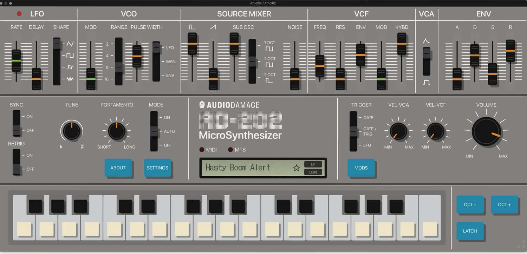Select the sawtooth LFO shape icon
The image size is (527, 254).
click(70, 44)
